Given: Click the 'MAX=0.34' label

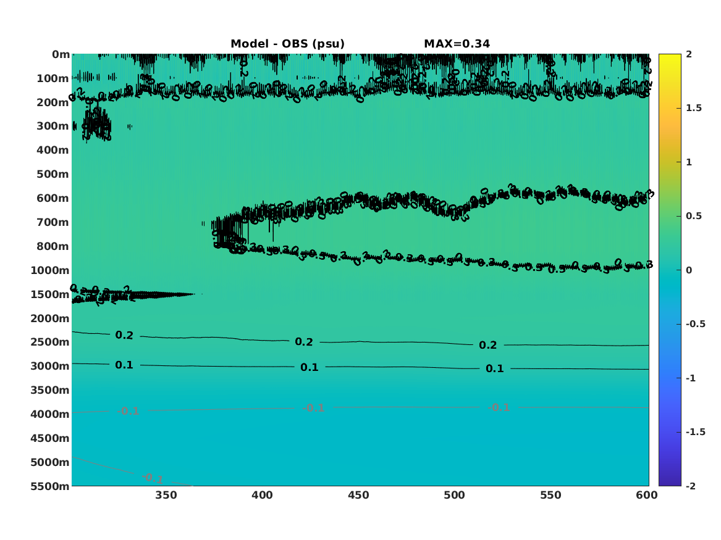Looking at the screenshot, I should click(457, 44).
